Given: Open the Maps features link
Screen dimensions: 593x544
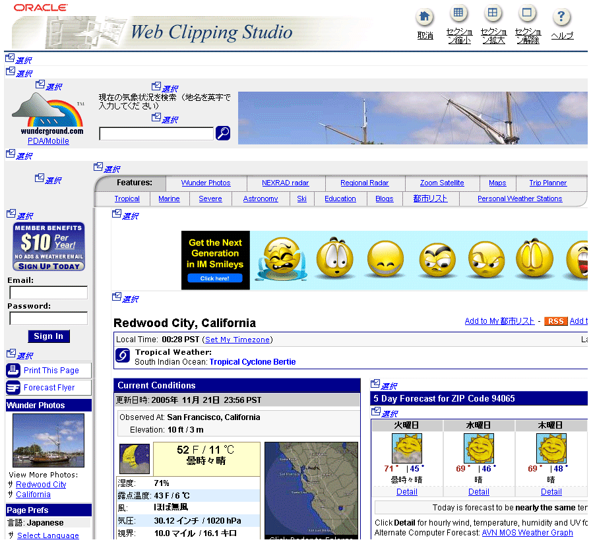Looking at the screenshot, I should pyautogui.click(x=497, y=183).
